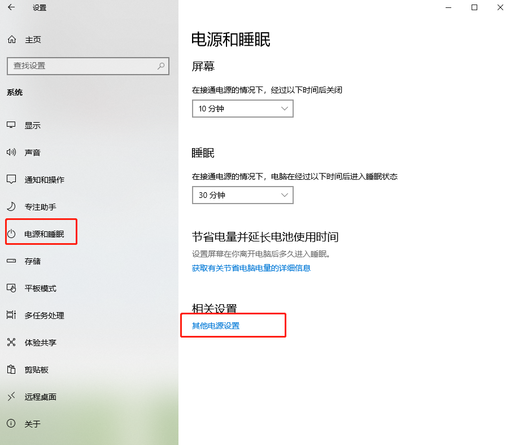Open Additional power settings (其他电源设置) link

tap(216, 326)
